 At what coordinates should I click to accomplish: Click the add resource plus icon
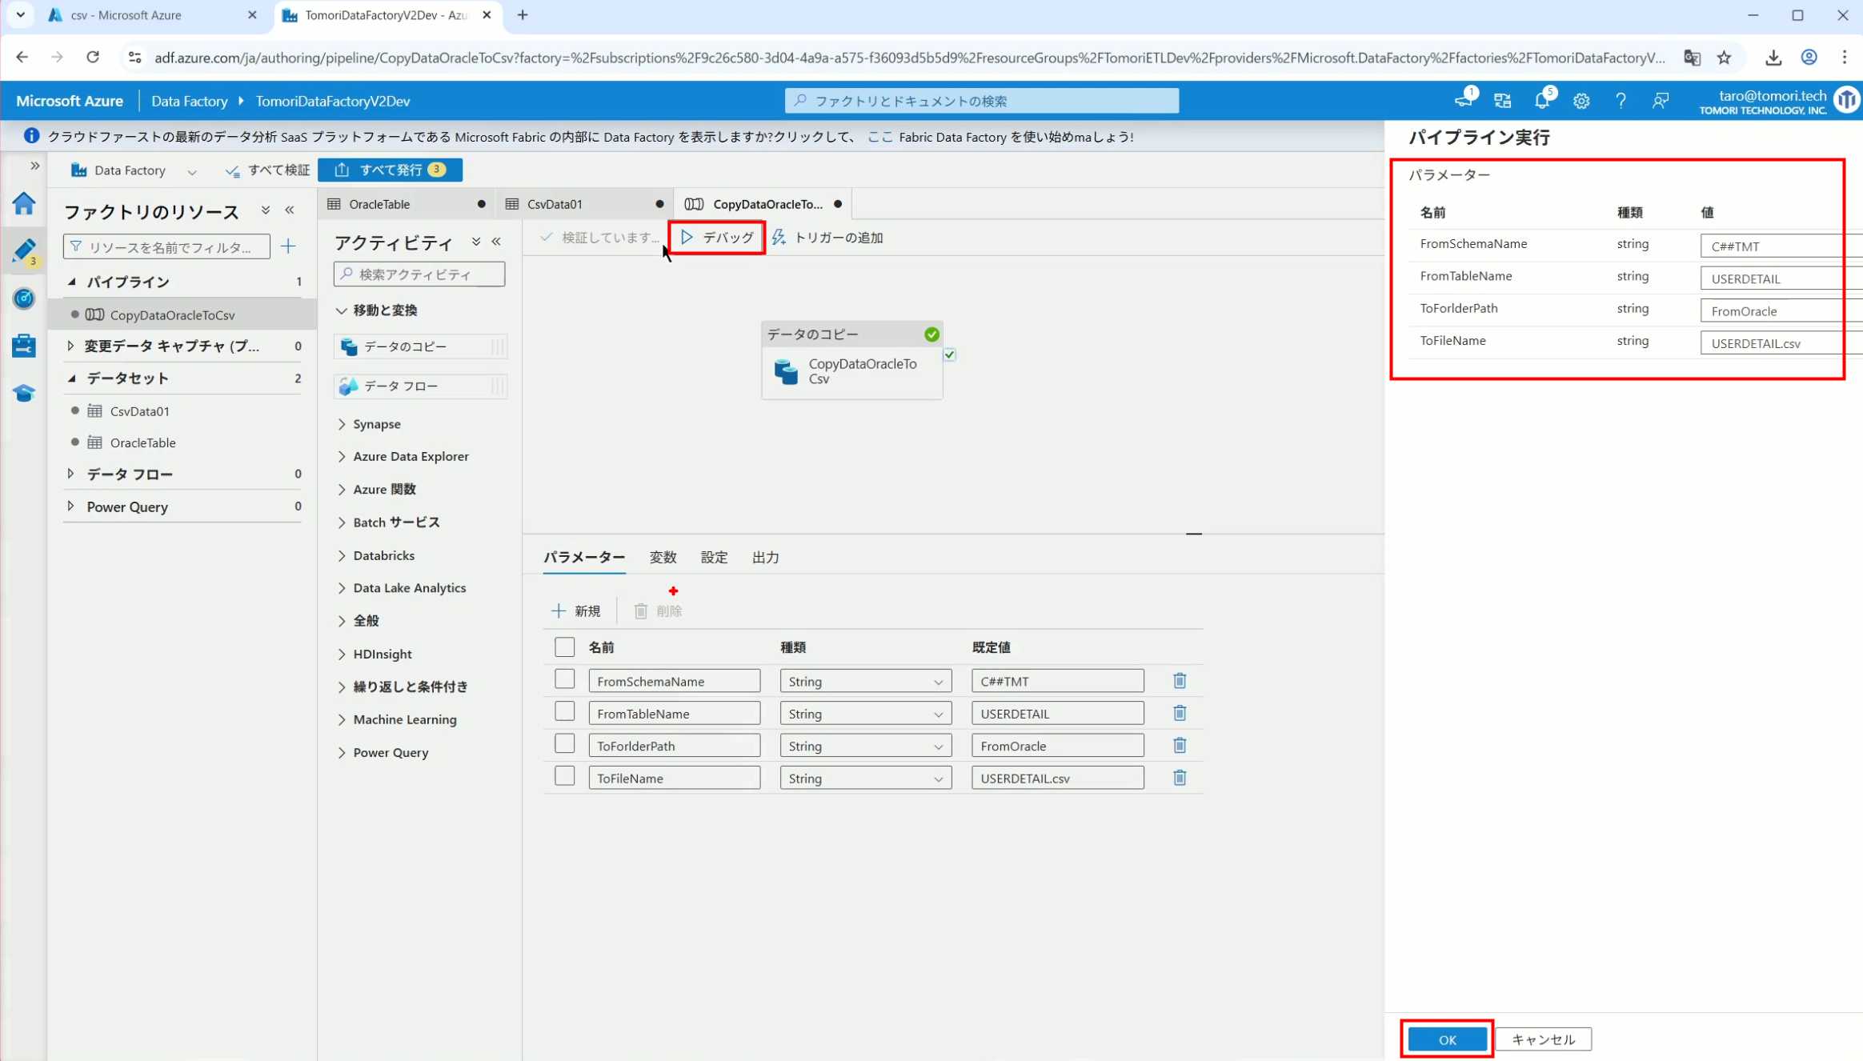(x=288, y=246)
